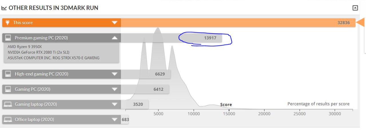Click the desktop icon for Gaming PC (2020)
This screenshot has width=366, height=131.
point(8,89)
